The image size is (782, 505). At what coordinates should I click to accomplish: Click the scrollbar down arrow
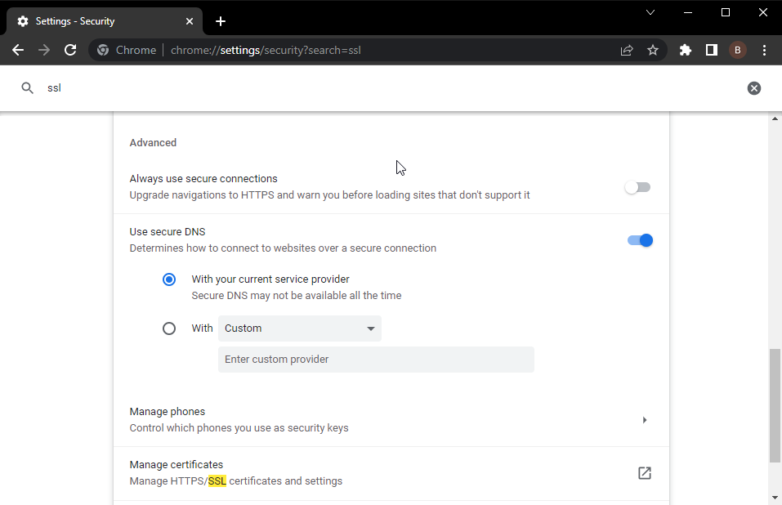[x=775, y=498]
